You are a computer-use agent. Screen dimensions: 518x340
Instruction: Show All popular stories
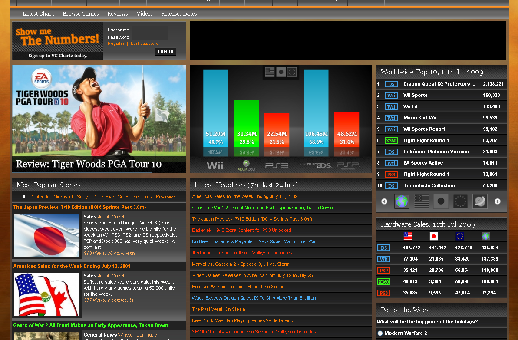click(25, 197)
